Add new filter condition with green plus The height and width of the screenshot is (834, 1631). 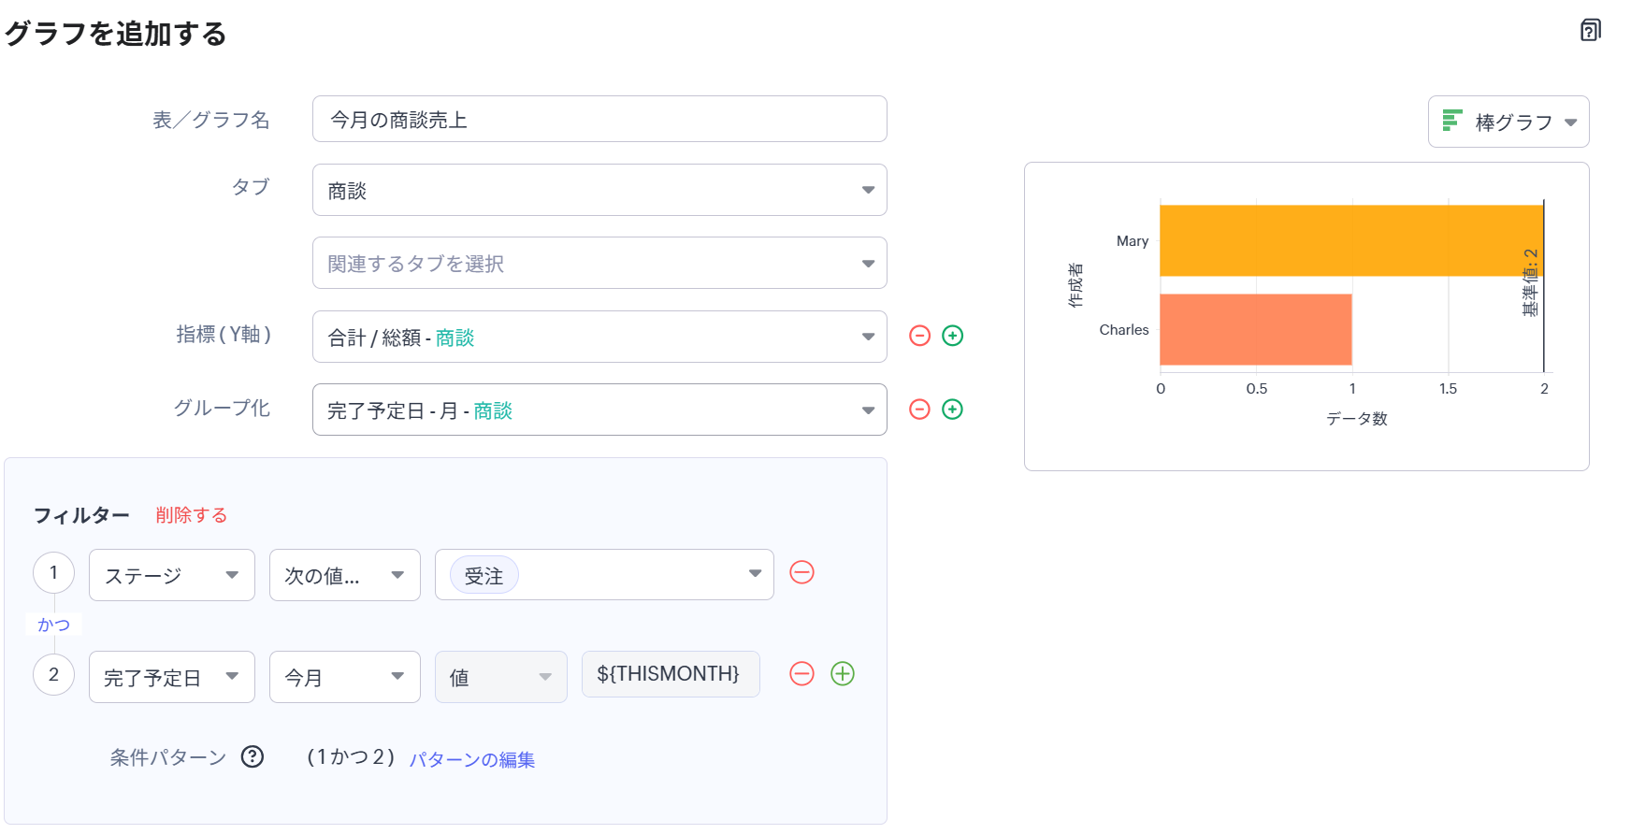coord(843,674)
